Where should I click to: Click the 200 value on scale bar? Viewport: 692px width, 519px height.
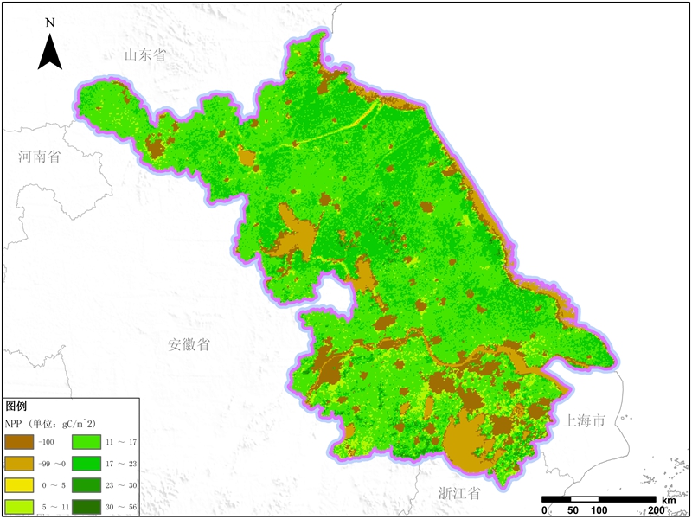tap(657, 510)
